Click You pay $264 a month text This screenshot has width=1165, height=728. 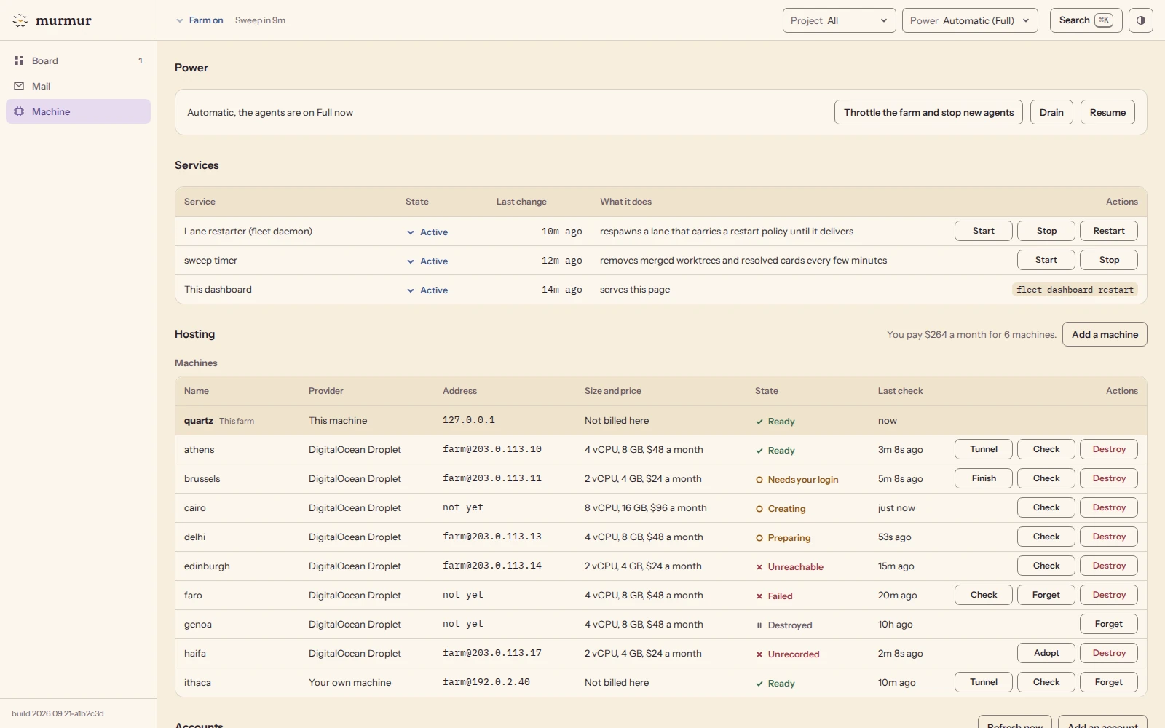[971, 335]
